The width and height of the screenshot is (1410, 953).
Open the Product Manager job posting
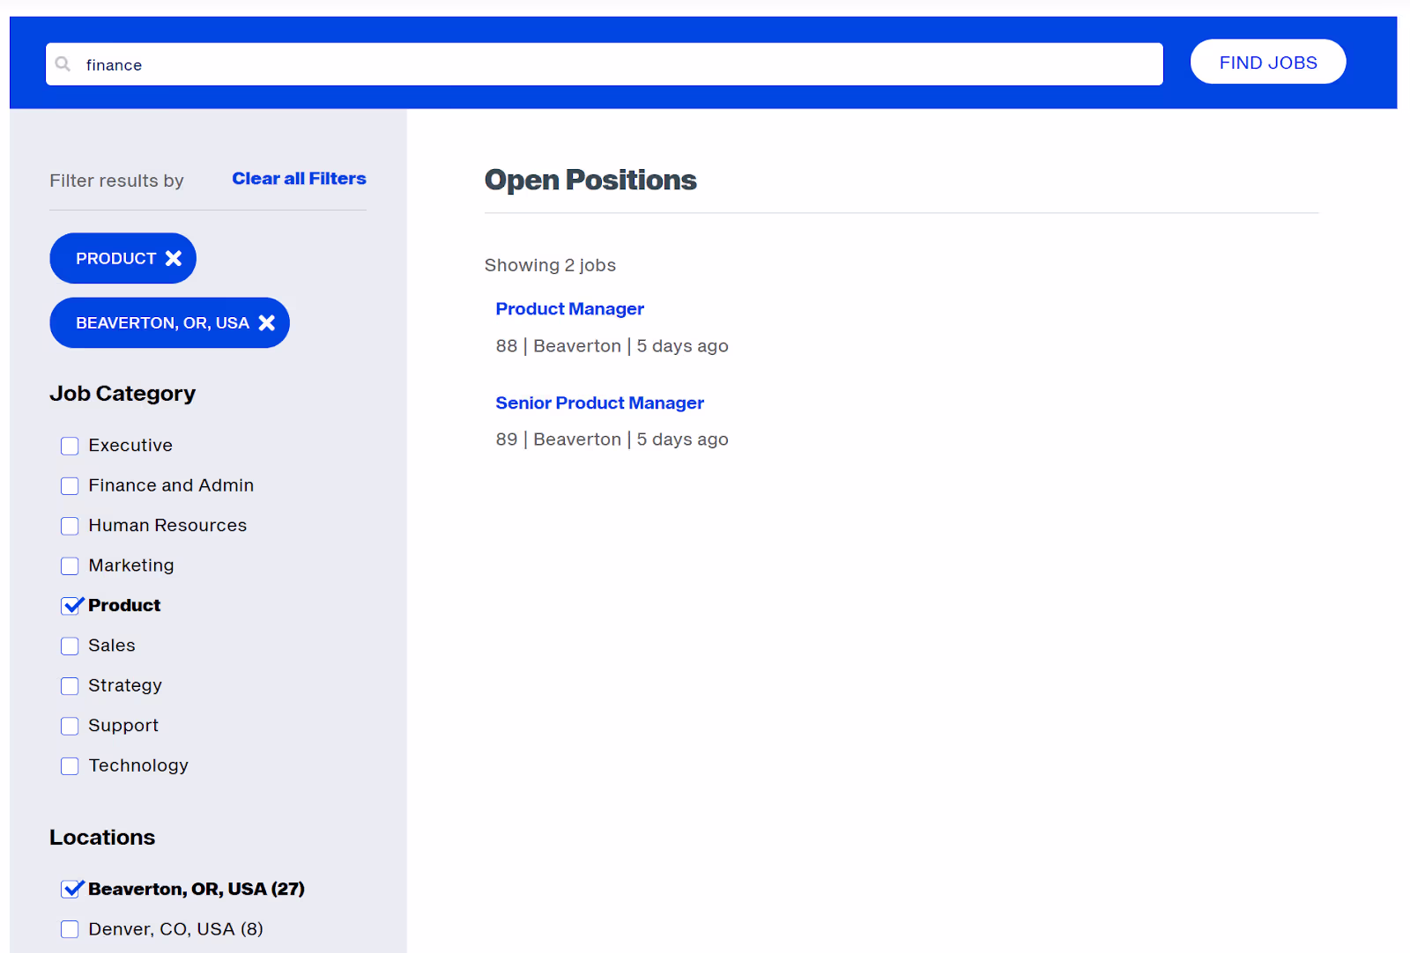569,309
